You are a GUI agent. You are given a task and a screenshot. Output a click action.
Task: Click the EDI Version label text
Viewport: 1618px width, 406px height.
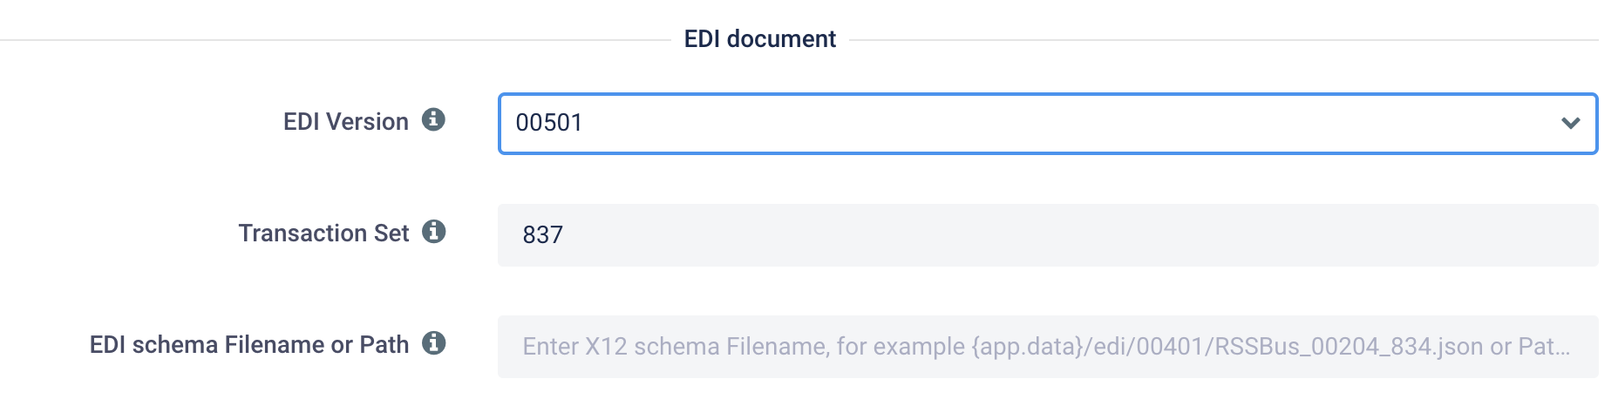(346, 122)
